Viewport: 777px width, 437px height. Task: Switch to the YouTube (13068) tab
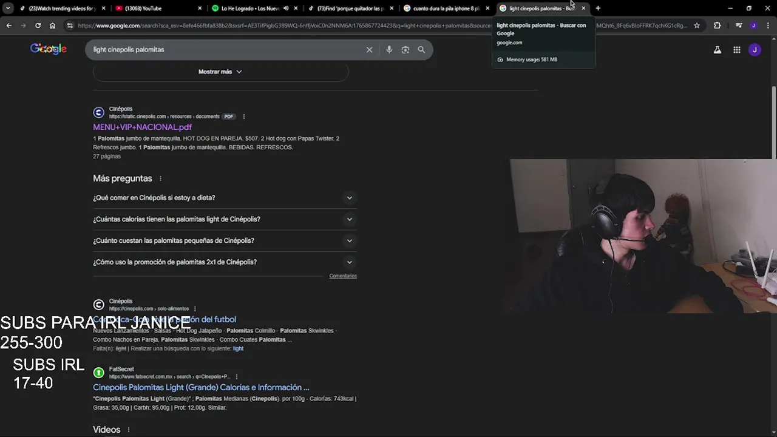[x=158, y=8]
